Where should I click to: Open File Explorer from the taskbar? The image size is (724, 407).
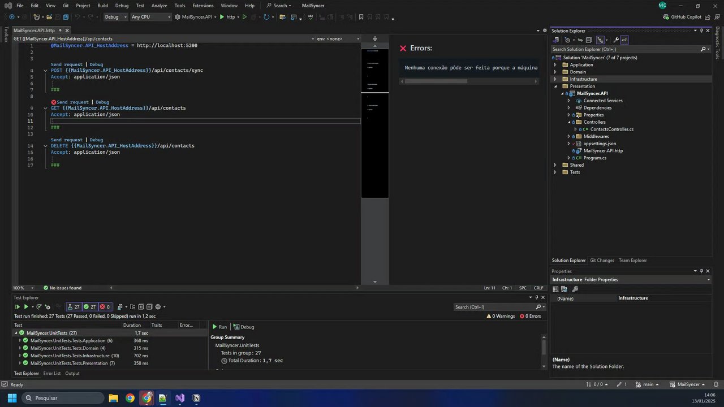pos(113,398)
